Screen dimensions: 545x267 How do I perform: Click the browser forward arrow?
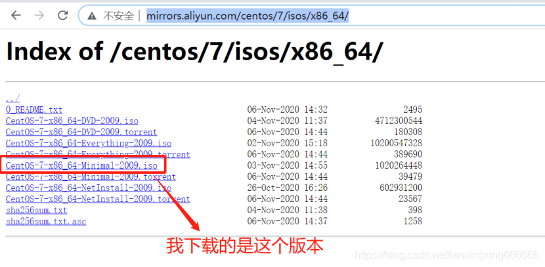39,15
